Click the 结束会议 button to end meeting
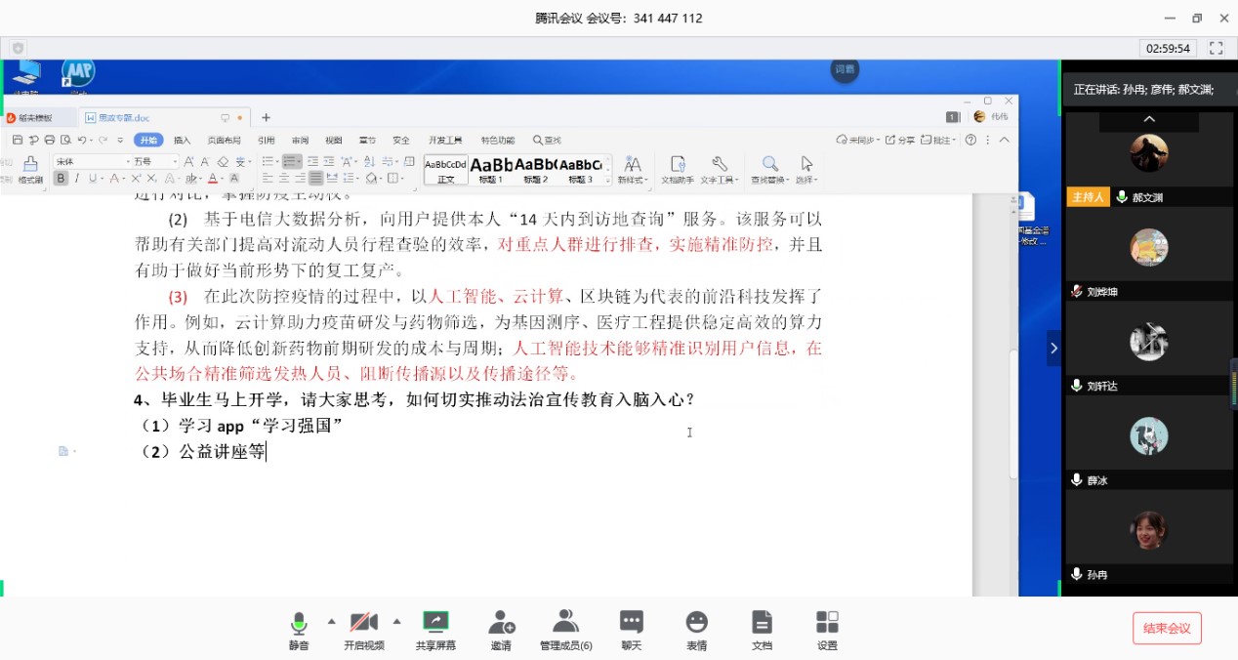 click(1167, 629)
